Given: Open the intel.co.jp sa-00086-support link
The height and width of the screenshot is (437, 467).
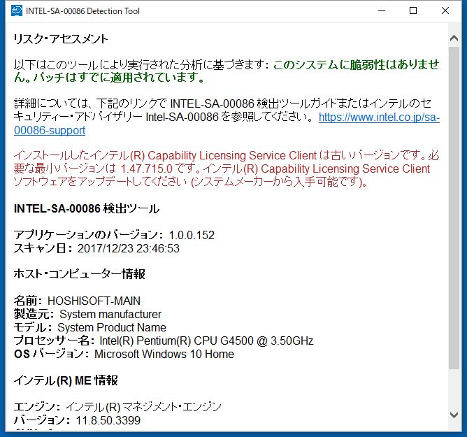Looking at the screenshot, I should (x=379, y=117).
